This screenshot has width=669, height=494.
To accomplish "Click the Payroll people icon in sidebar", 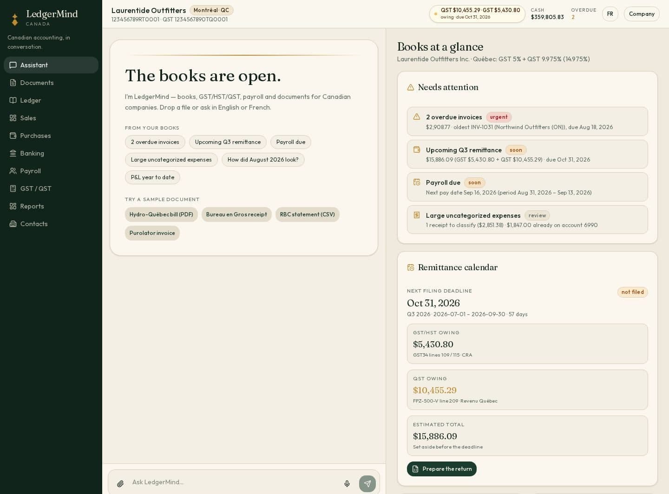I will coord(13,171).
